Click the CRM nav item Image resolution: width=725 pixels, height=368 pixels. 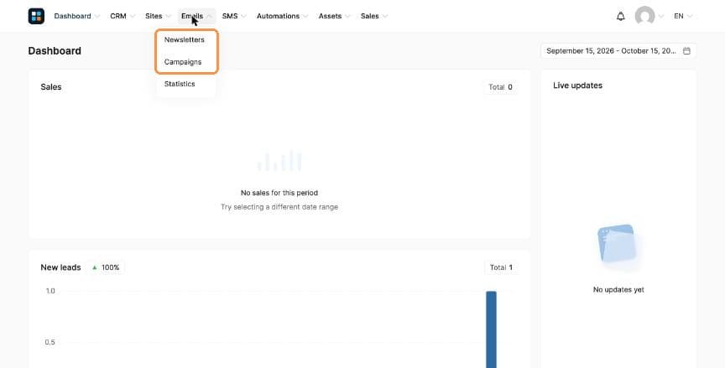[x=118, y=16]
